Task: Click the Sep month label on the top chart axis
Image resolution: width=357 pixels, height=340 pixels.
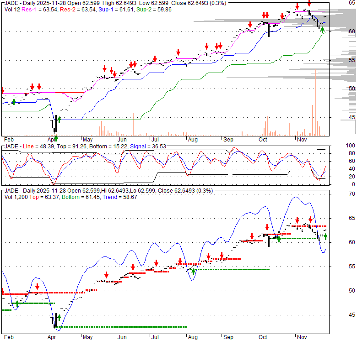Action: point(227,139)
